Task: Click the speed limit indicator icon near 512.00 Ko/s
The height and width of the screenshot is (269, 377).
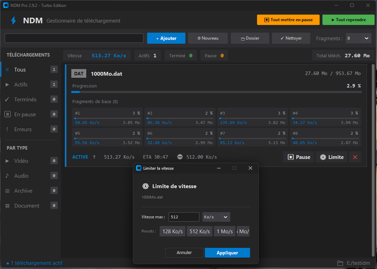Action: pyautogui.click(x=180, y=157)
